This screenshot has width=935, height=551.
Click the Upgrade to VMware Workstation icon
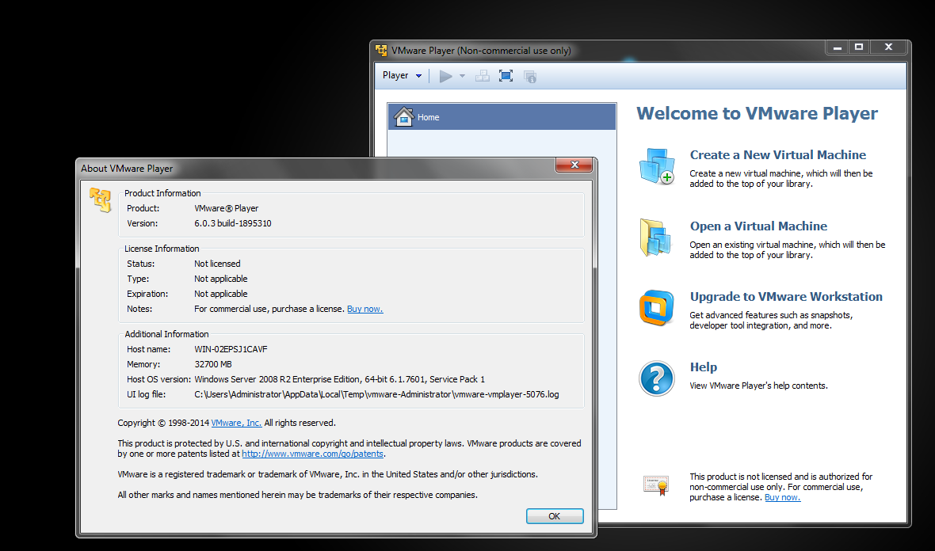657,308
